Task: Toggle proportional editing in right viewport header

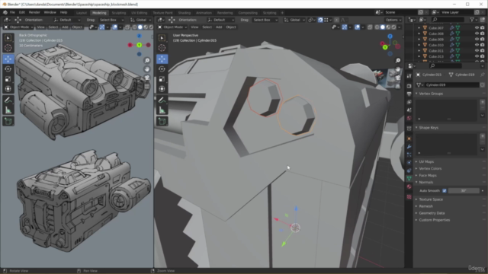Action: pyautogui.click(x=336, y=20)
